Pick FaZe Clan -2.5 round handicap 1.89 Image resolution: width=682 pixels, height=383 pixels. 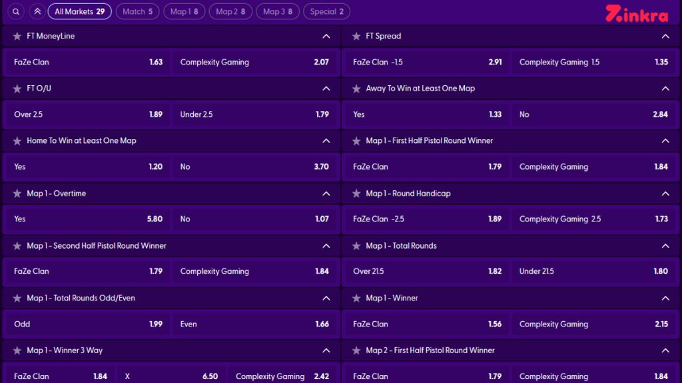coord(427,219)
